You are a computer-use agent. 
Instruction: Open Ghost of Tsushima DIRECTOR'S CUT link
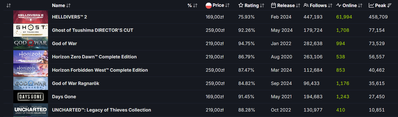92,30
